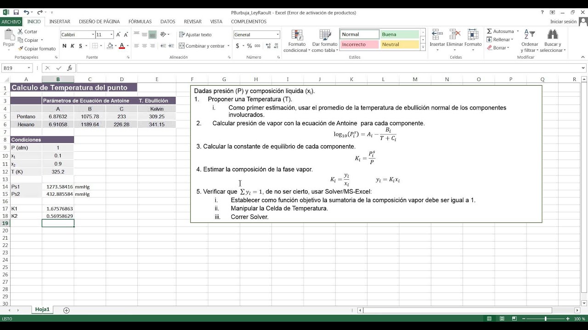Image resolution: width=588 pixels, height=330 pixels.
Task: Click the insert function fx icon
Action: click(70, 68)
